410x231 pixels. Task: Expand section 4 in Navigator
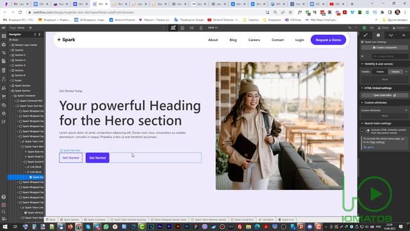click(10, 65)
